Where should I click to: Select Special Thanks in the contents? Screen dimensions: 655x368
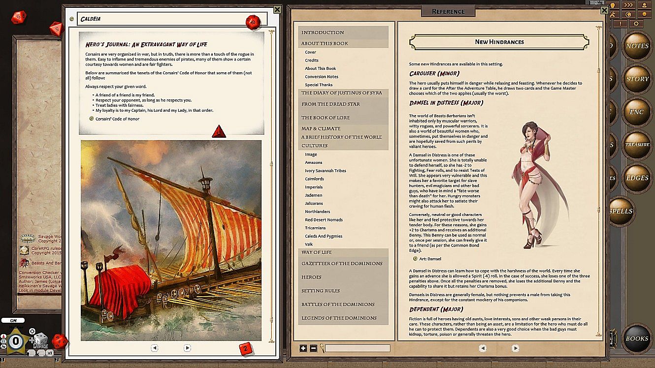(319, 85)
